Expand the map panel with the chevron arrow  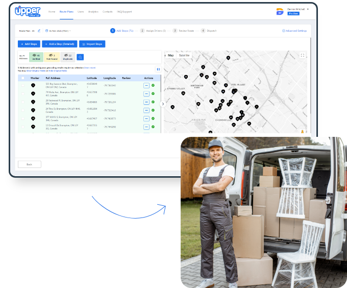coord(163,104)
